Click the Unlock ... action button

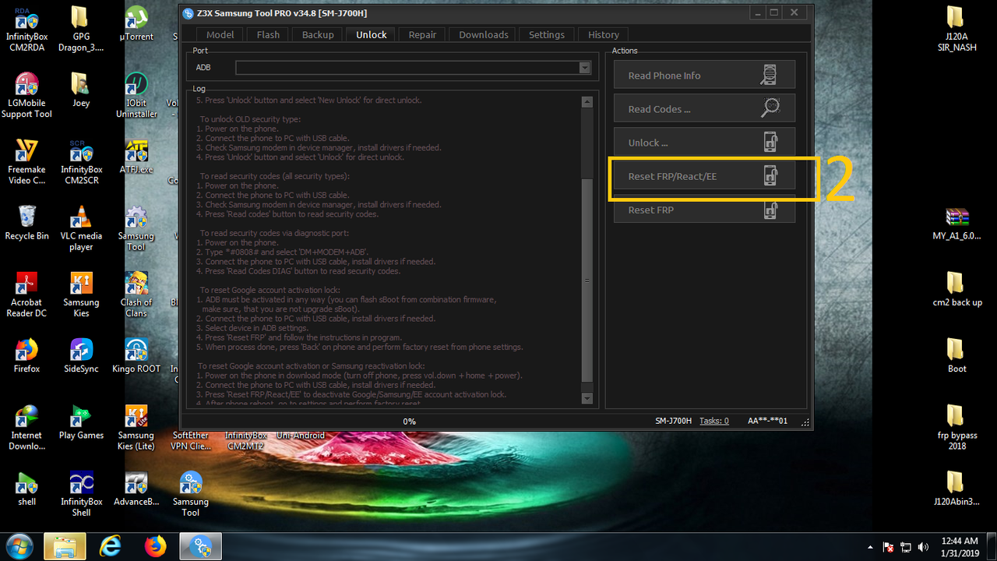point(704,142)
